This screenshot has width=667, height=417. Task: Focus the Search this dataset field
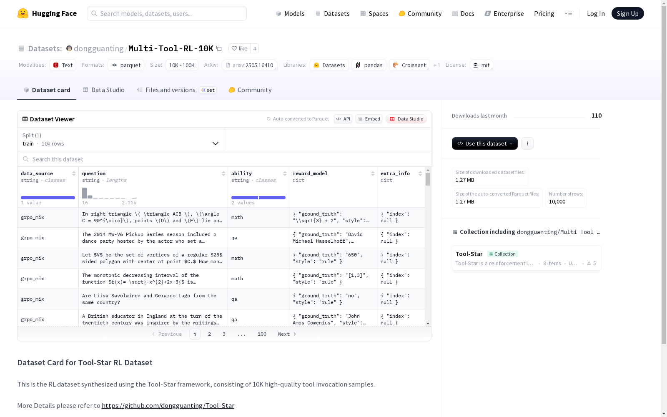pyautogui.click(x=224, y=159)
